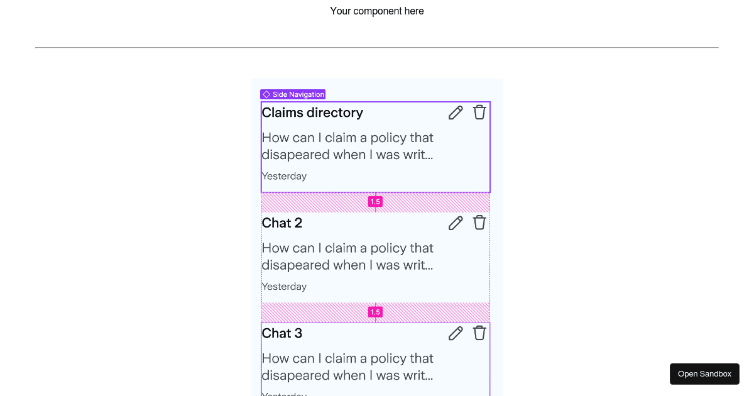Click the first 1.5 spacing badge

(x=375, y=202)
